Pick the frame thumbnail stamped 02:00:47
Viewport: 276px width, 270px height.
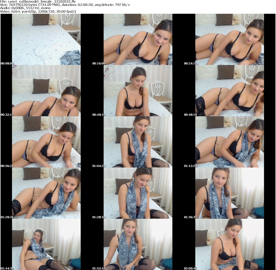click(230, 244)
